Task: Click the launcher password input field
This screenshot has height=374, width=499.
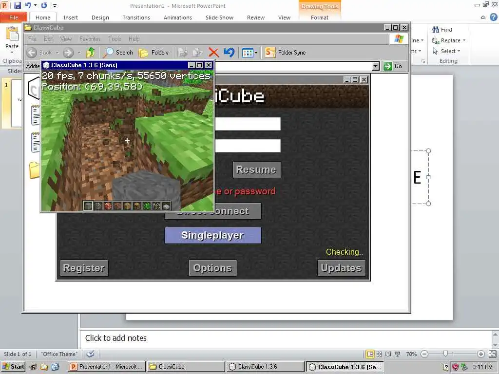Action: tap(248, 145)
